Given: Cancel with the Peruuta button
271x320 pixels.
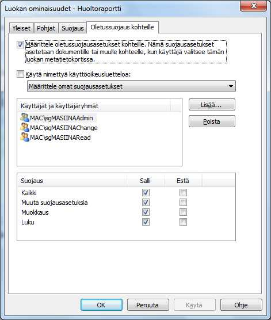Looking at the screenshot, I should tap(148, 305).
